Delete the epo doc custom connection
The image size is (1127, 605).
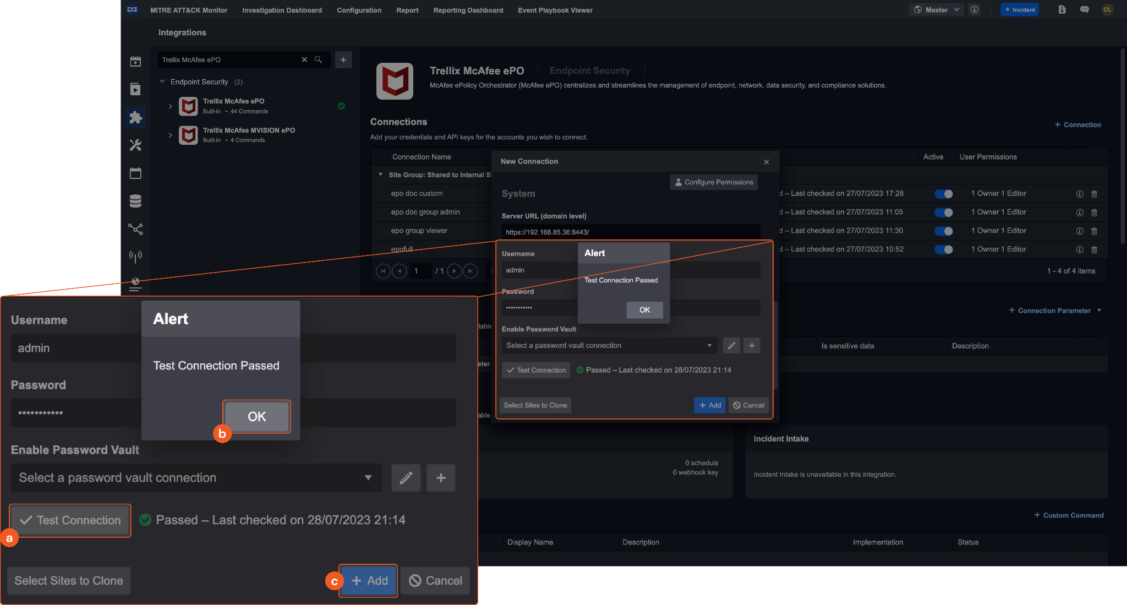point(1094,194)
